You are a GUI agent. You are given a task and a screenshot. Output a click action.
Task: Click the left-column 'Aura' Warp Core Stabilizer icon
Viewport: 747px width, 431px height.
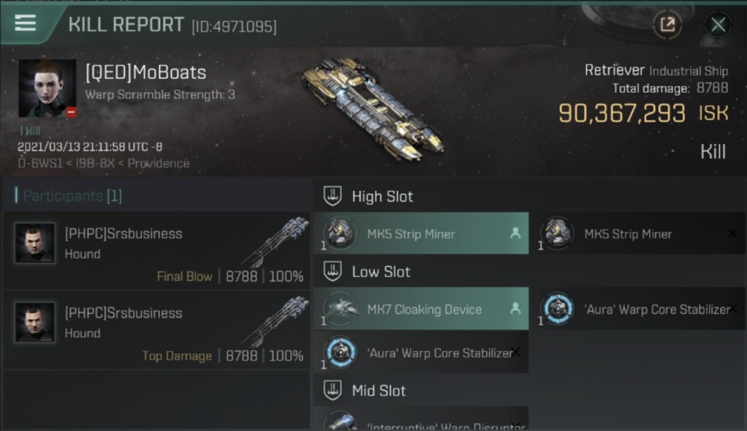point(340,352)
